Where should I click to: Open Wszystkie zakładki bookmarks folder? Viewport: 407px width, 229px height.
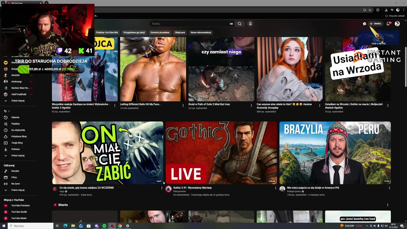click(x=395, y=16)
